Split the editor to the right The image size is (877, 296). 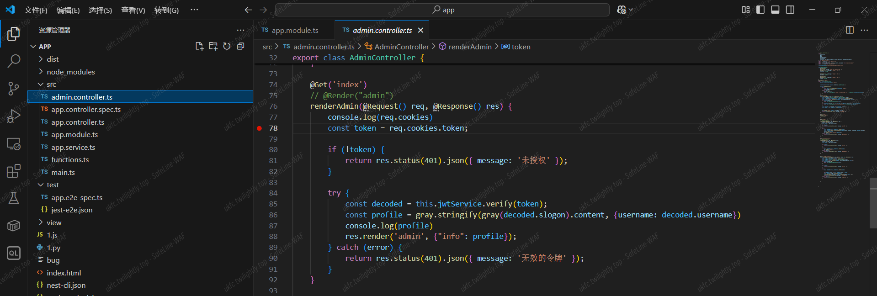[x=850, y=30]
